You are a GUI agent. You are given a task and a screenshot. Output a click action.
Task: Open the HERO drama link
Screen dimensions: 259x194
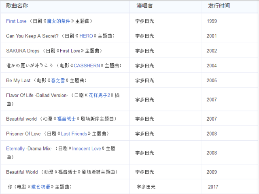coord(86,36)
